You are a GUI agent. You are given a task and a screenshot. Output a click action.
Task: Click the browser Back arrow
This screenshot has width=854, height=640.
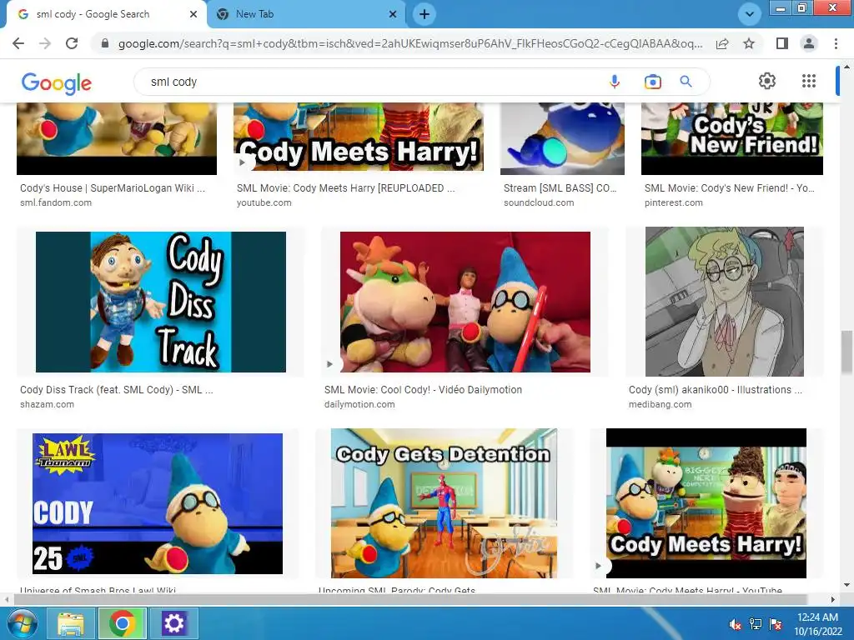point(18,43)
